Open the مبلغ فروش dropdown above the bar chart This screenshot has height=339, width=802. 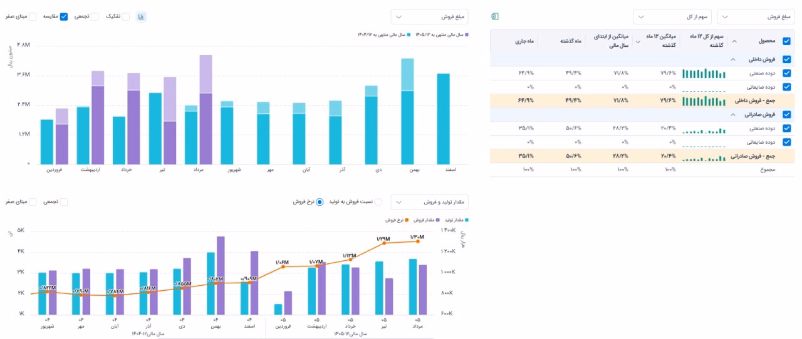coord(429,17)
